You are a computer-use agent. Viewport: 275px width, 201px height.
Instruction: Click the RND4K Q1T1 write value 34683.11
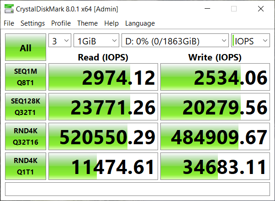[215, 166]
